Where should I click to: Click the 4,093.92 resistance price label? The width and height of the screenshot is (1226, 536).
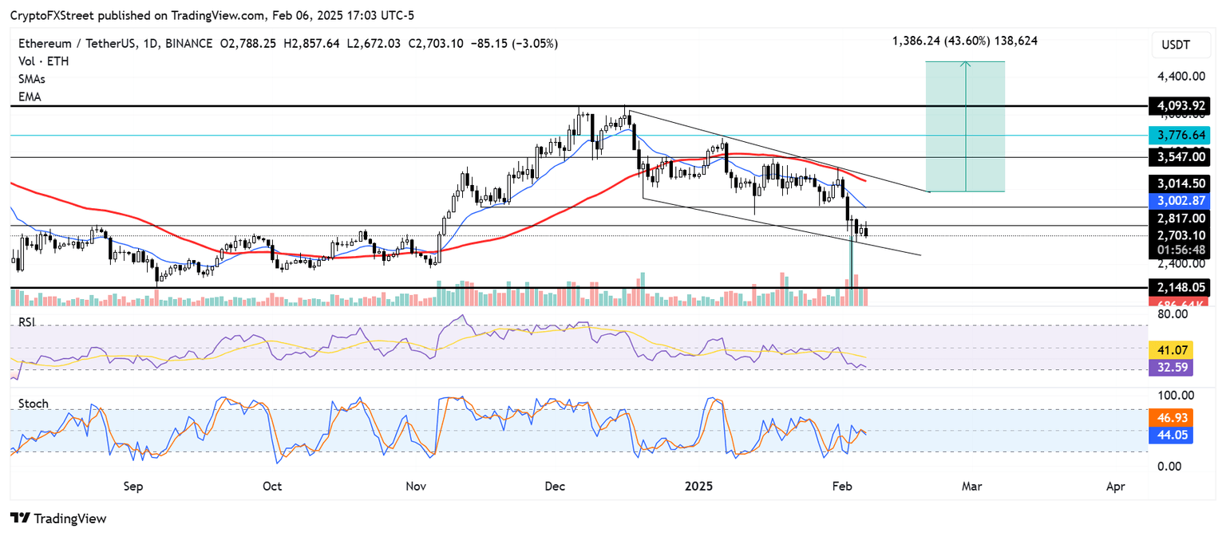pyautogui.click(x=1180, y=105)
